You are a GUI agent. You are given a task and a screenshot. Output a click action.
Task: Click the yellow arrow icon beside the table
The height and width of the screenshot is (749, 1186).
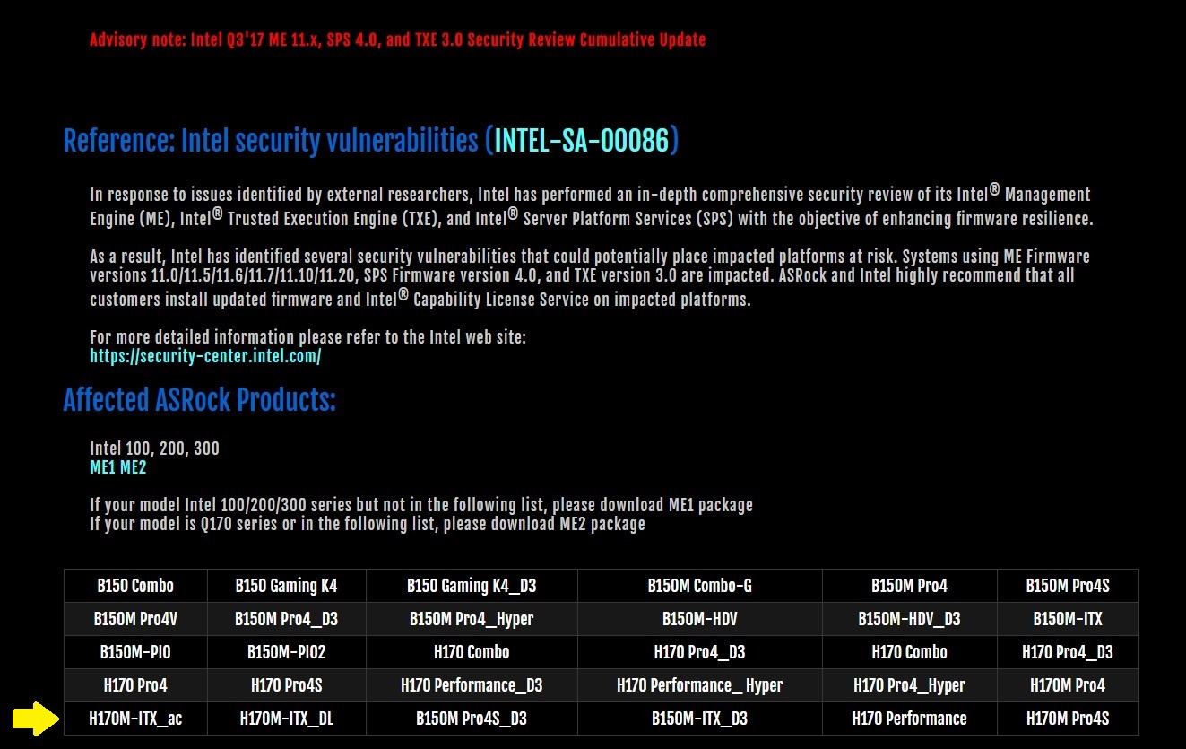click(x=34, y=719)
